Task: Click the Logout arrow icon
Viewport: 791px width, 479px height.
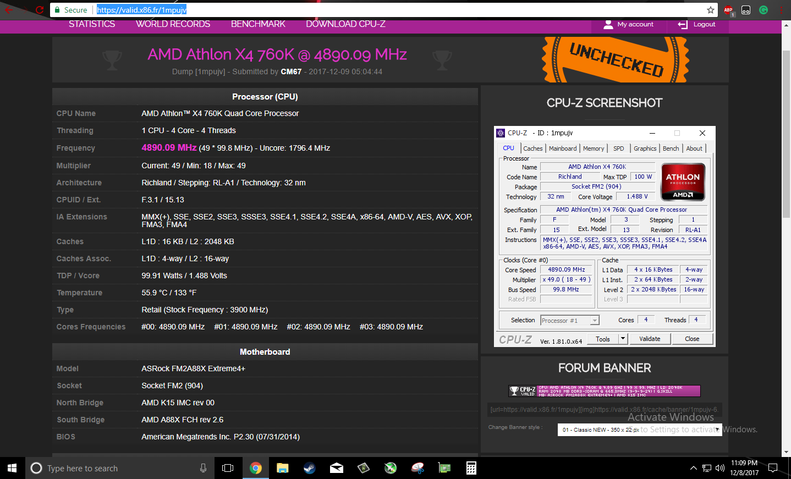Action: 683,24
